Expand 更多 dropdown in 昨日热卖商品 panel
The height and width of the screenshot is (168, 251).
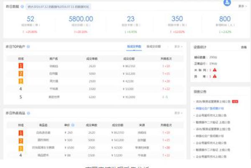click(x=178, y=113)
